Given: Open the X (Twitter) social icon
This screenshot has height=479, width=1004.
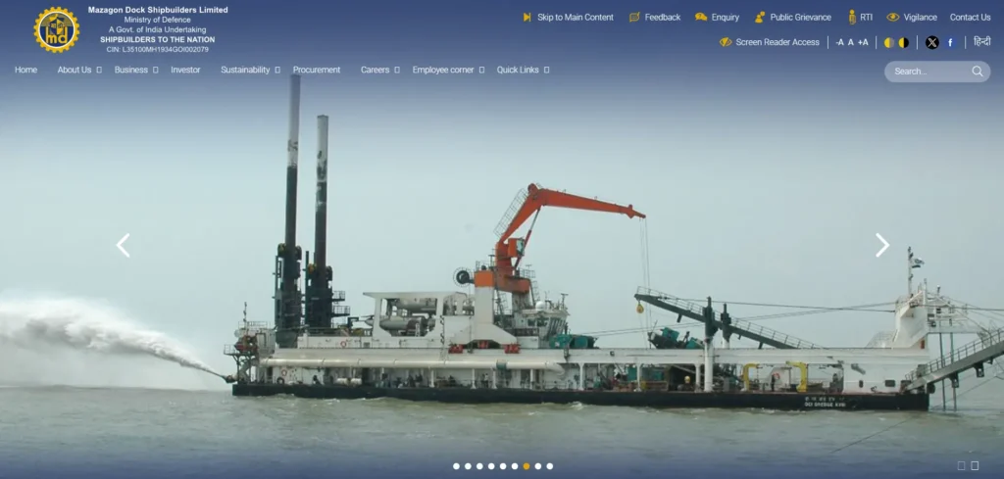Looking at the screenshot, I should pyautogui.click(x=931, y=42).
